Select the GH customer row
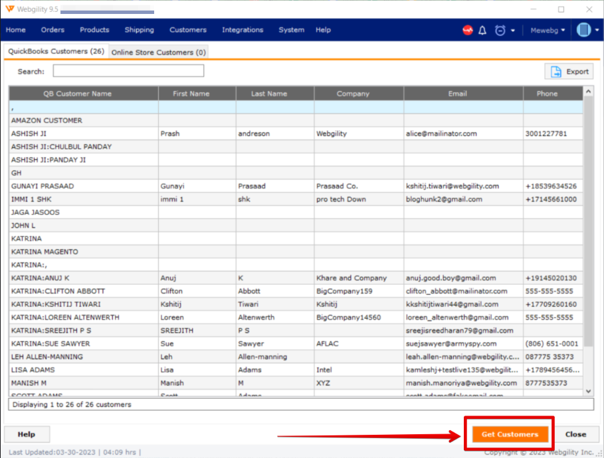This screenshot has height=458, width=604. coord(296,173)
